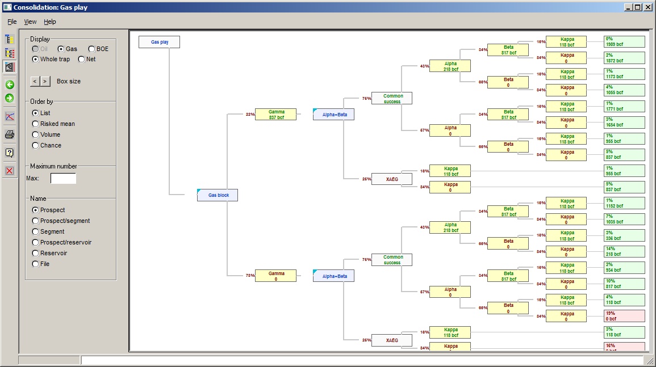Click the second tree view icon with red items

pyautogui.click(x=10, y=53)
